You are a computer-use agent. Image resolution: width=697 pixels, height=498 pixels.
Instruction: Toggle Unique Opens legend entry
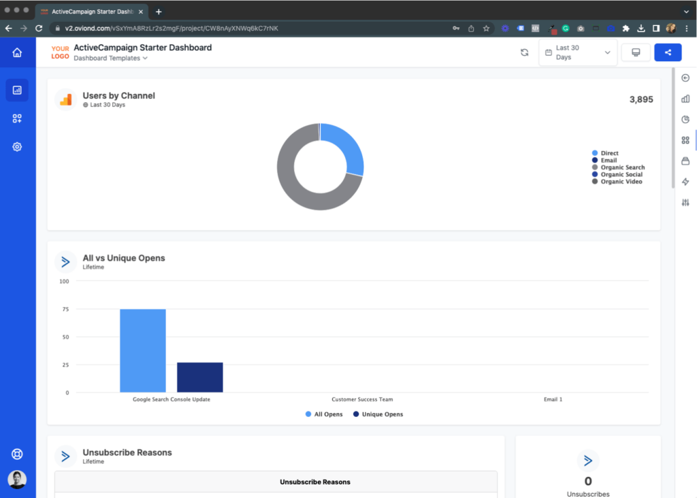click(378, 414)
